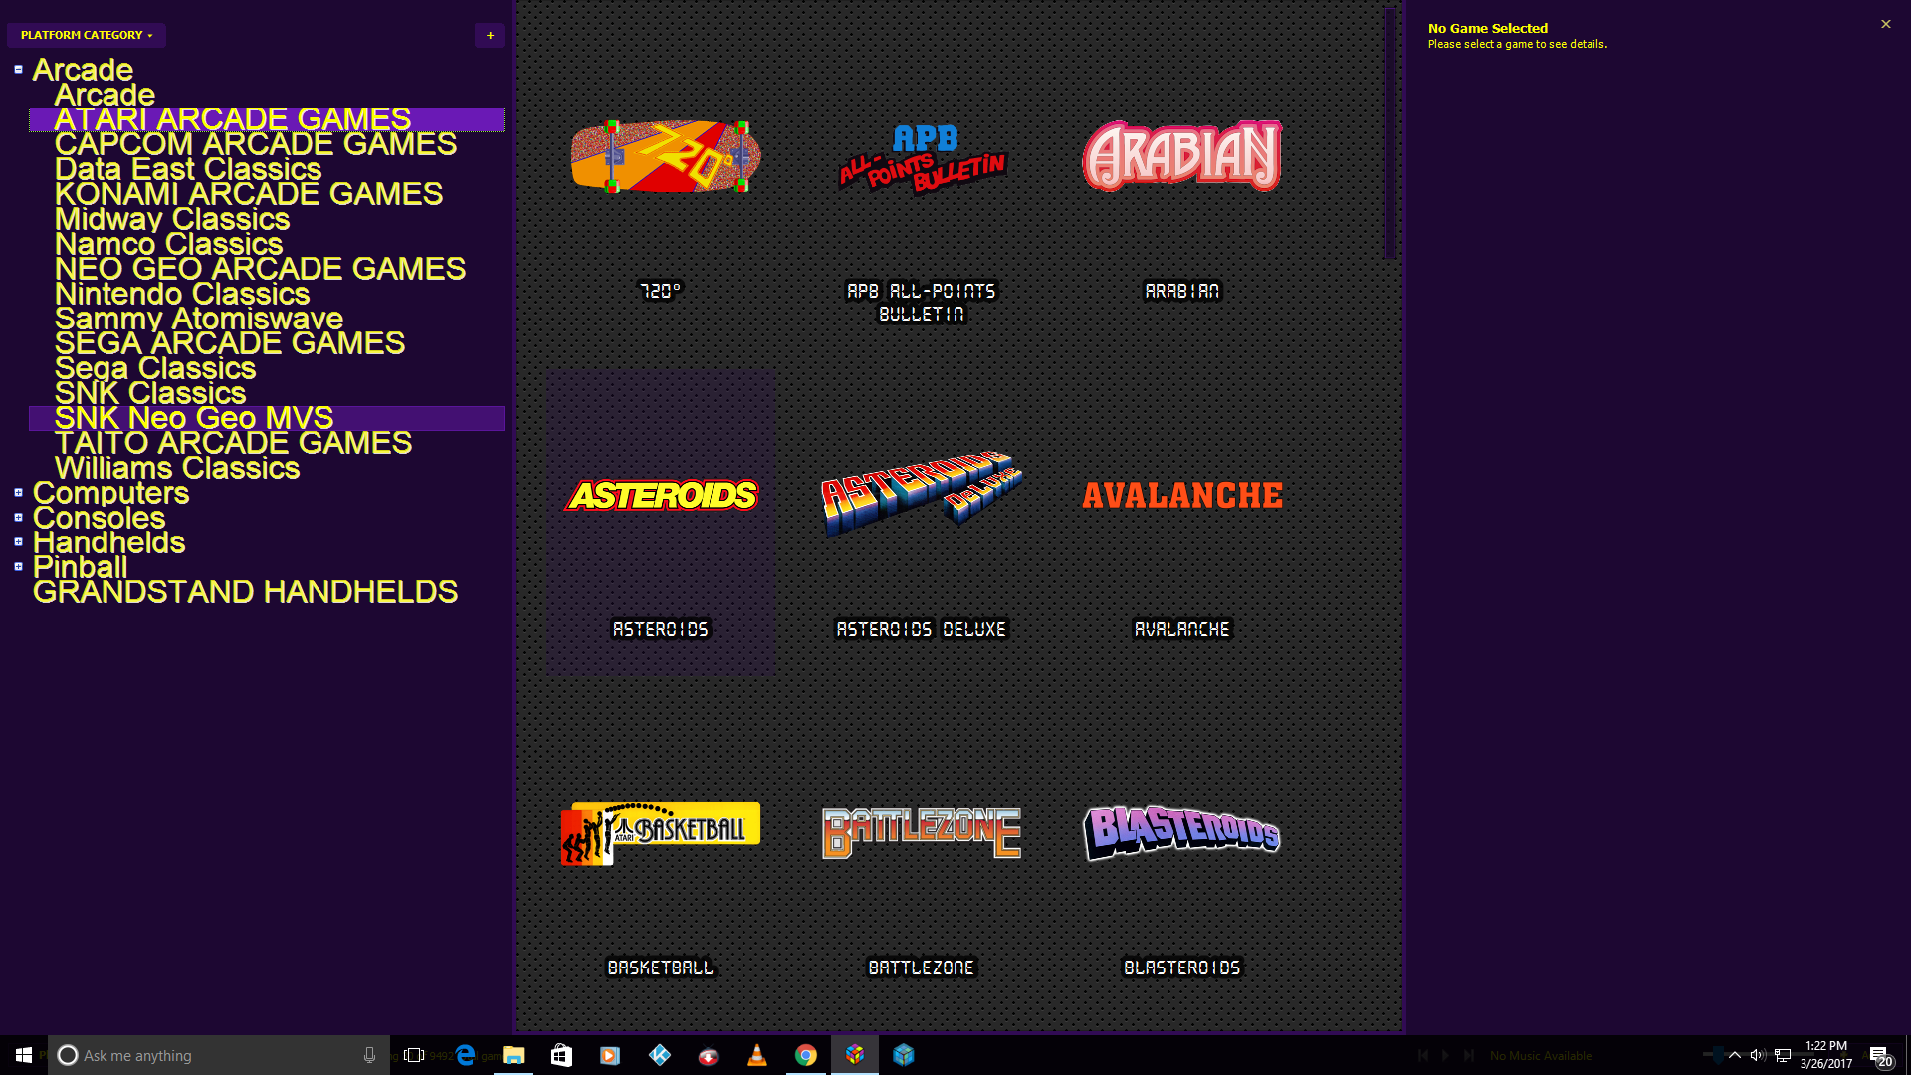Click the Cortana microphone icon
This screenshot has width=1911, height=1075.
coord(369,1055)
